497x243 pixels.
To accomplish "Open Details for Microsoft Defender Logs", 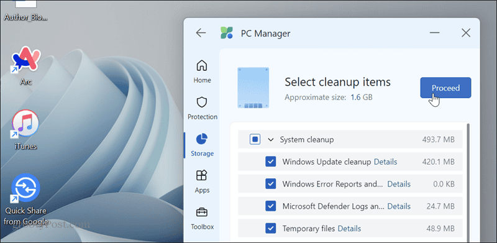I will click(399, 206).
